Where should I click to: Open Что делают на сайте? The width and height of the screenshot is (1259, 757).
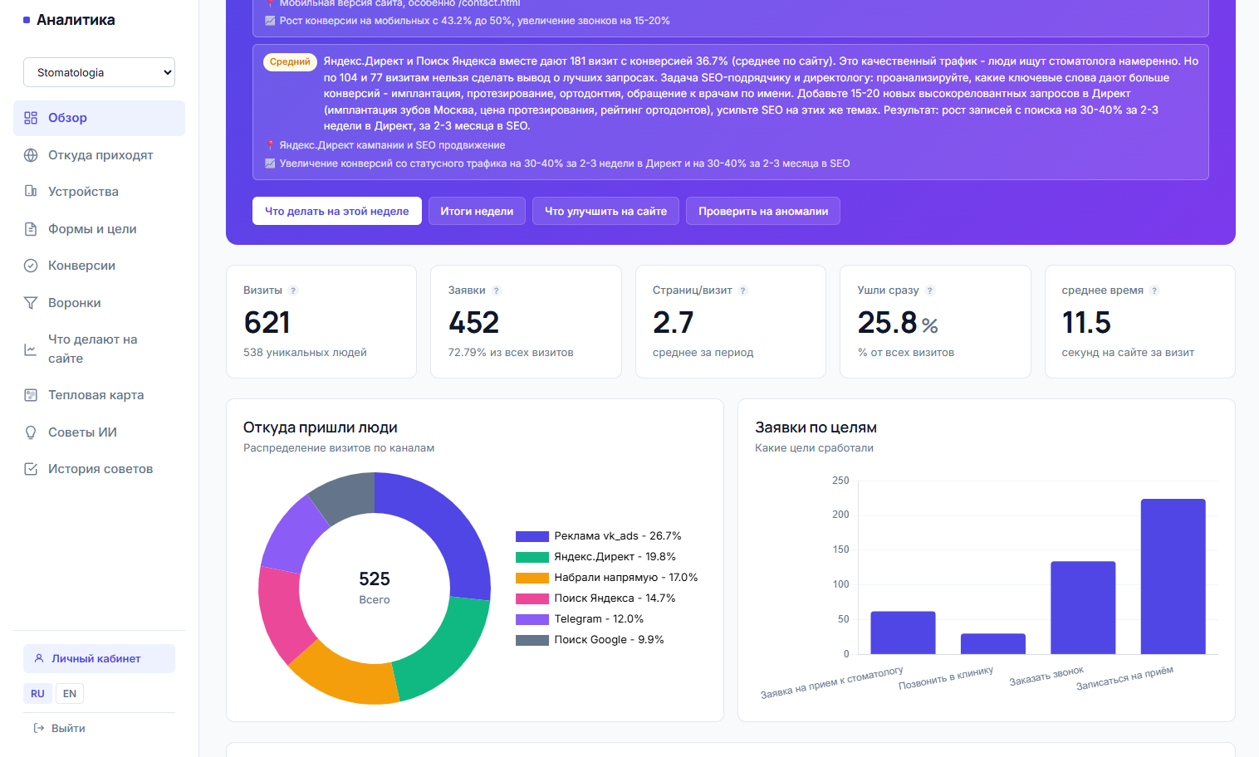tap(99, 349)
